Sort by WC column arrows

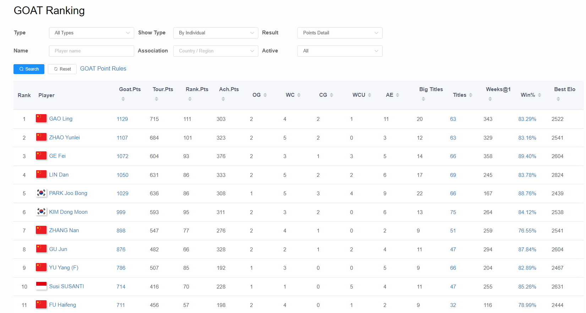point(299,95)
